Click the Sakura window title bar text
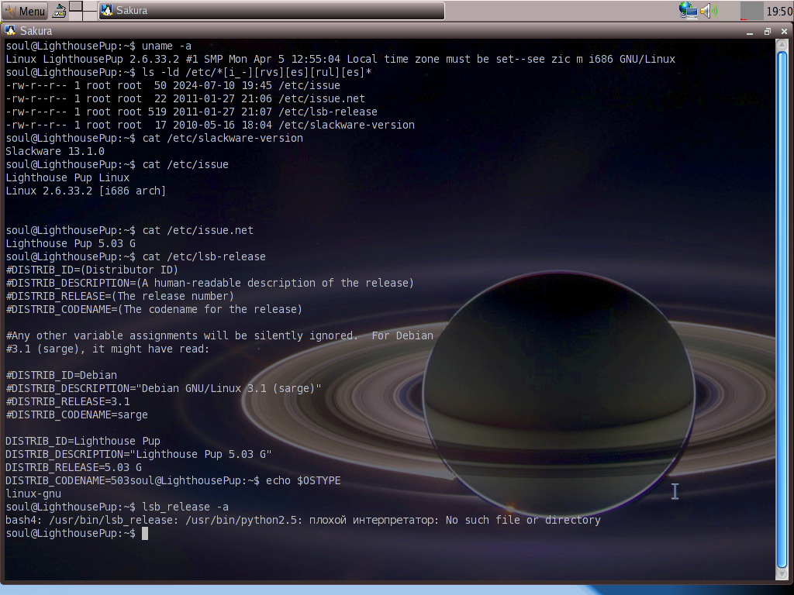Viewport: 794px width, 595px height. 36,31
